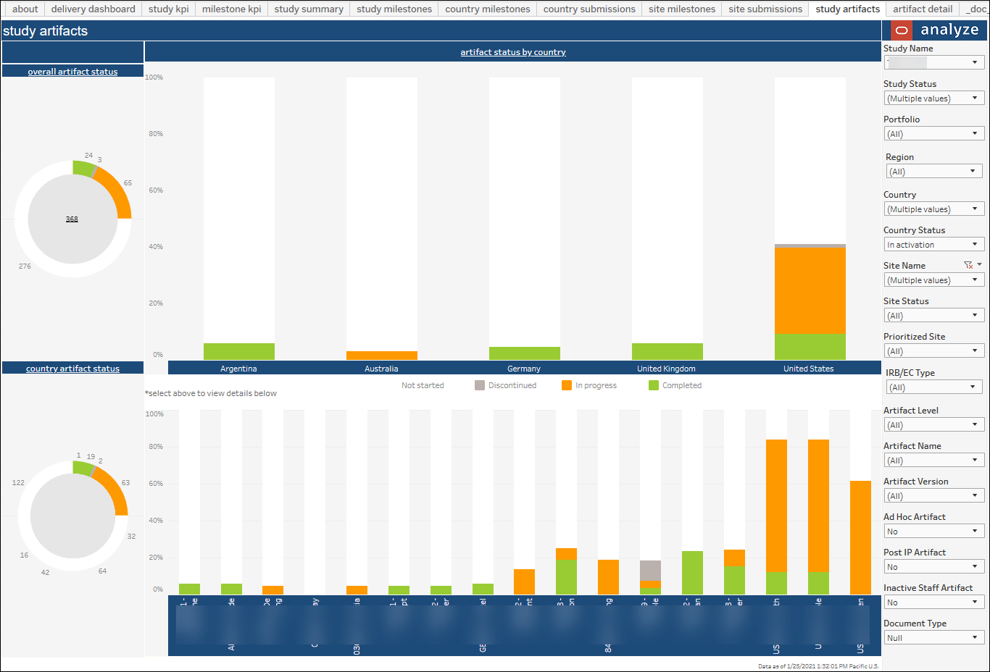Click the United States country label
The width and height of the screenshot is (990, 672).
[x=808, y=369]
